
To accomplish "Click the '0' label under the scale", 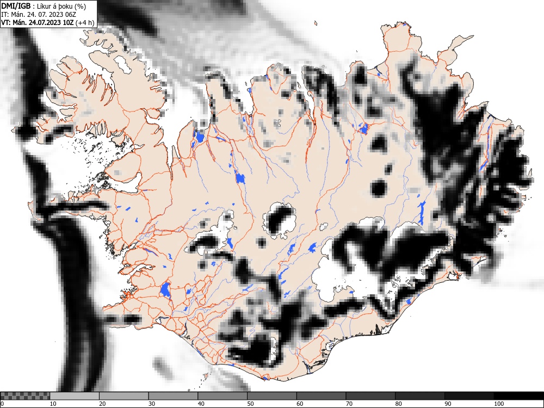I will coord(2,404).
